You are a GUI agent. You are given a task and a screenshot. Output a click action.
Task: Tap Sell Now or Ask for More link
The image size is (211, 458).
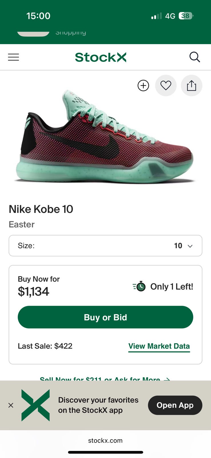click(105, 378)
